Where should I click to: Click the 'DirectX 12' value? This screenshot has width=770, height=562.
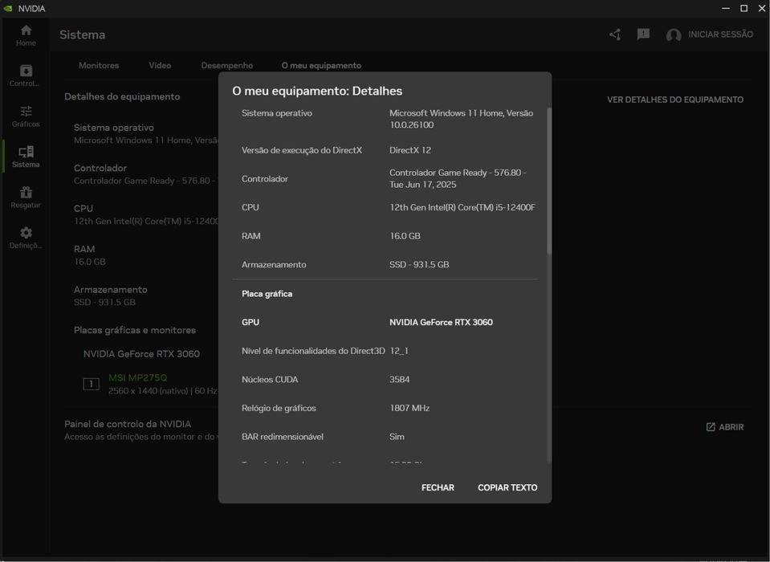tap(410, 150)
